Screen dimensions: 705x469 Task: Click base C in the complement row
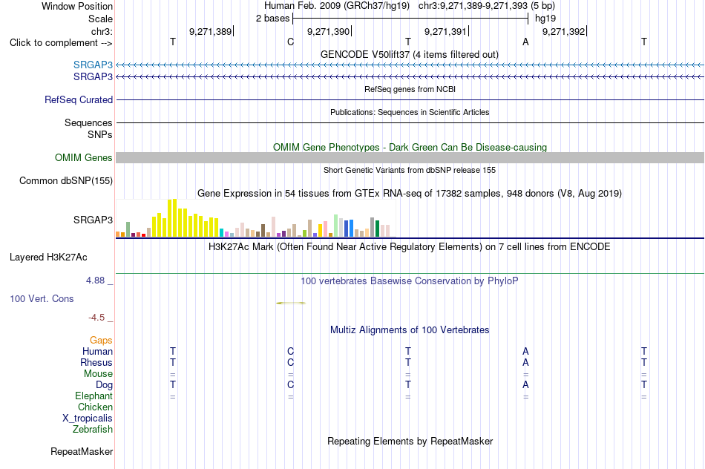[x=290, y=42]
